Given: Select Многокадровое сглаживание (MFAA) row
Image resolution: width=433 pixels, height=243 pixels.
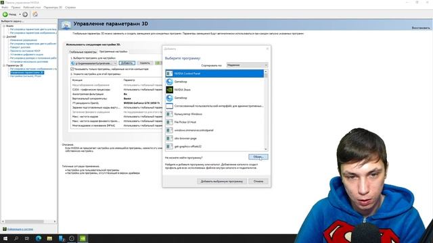Looking at the screenshot, I should pyautogui.click(x=117, y=126).
